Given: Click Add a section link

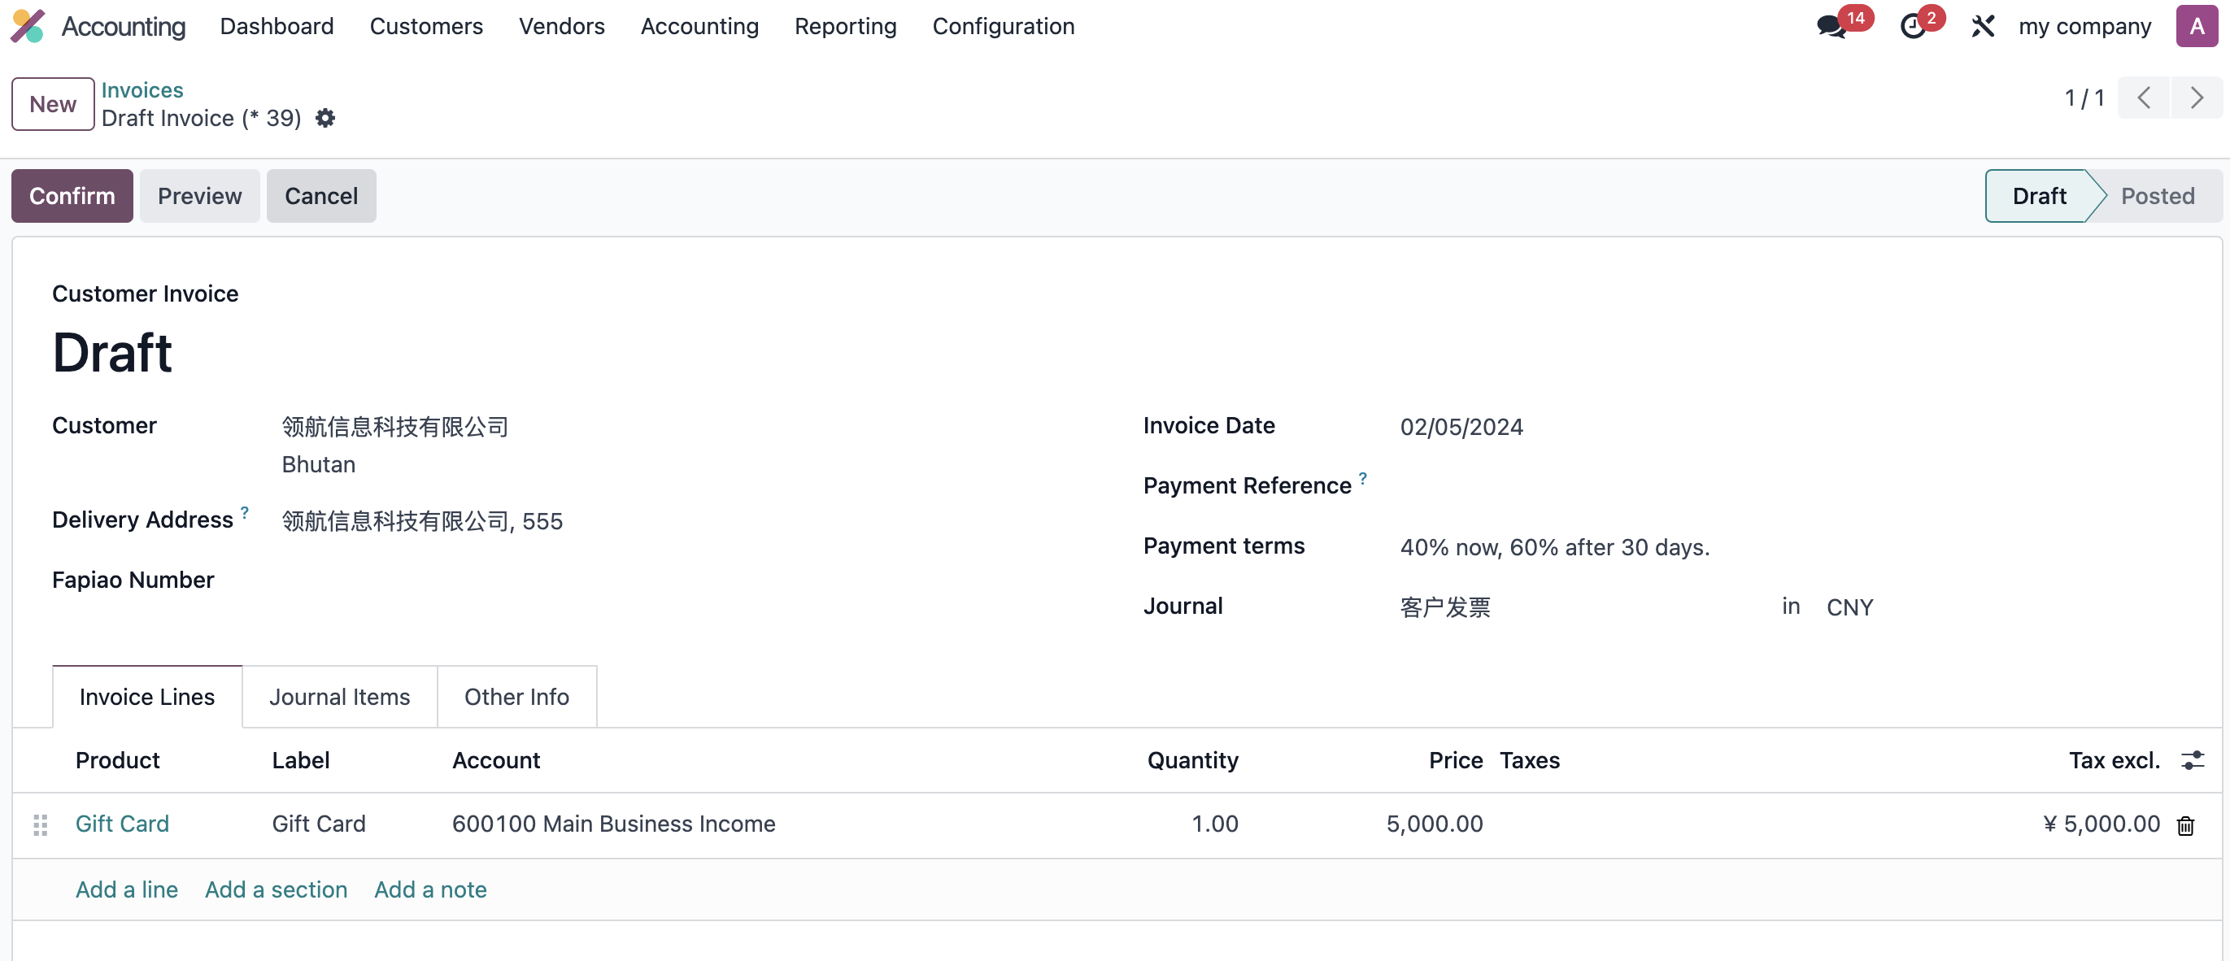Looking at the screenshot, I should click(x=277, y=889).
